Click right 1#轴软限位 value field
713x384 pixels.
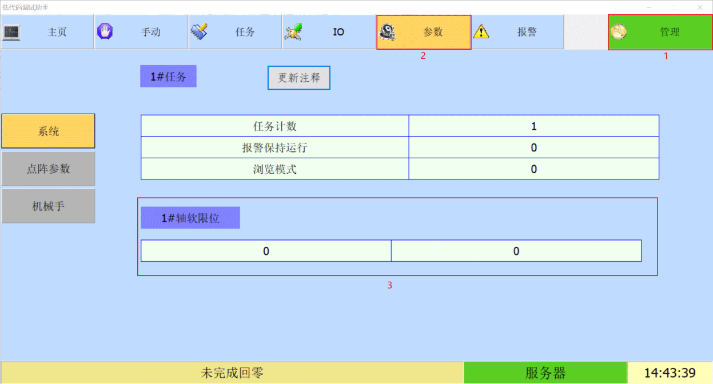click(516, 251)
